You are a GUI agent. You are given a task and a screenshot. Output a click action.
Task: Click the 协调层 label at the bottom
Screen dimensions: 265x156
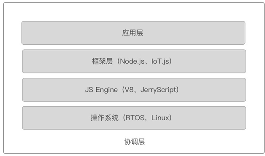tap(134, 142)
